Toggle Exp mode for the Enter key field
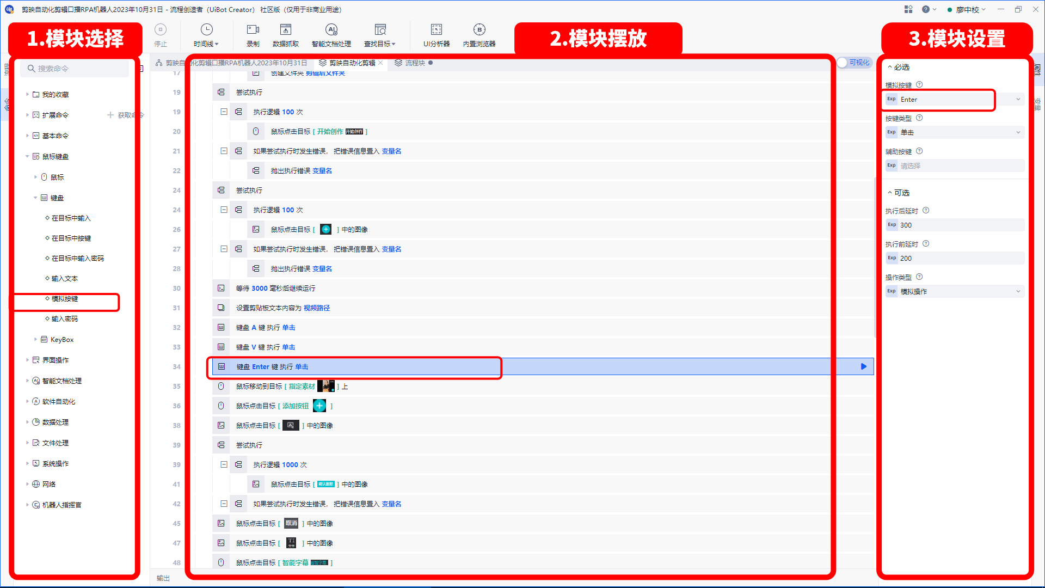This screenshot has height=588, width=1045. click(892, 99)
